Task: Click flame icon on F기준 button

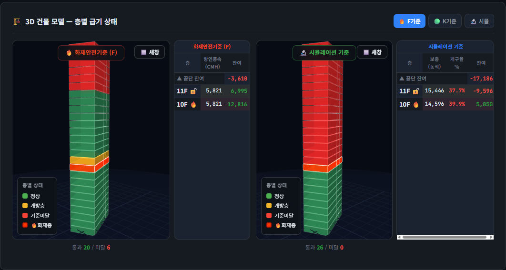Action: [x=402, y=21]
